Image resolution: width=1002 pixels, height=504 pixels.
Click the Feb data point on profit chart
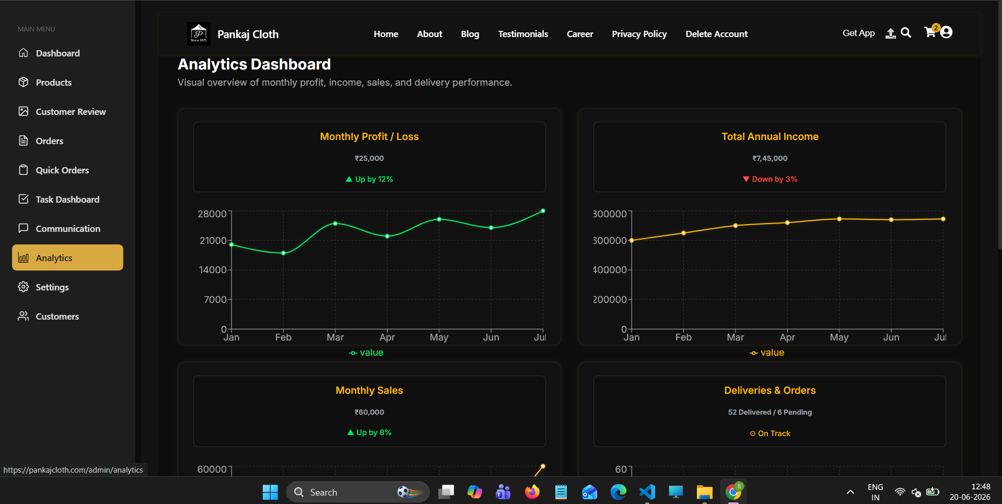[284, 253]
